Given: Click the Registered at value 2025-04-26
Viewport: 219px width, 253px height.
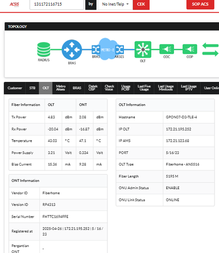Looking at the screenshot, I should [x=73, y=231].
